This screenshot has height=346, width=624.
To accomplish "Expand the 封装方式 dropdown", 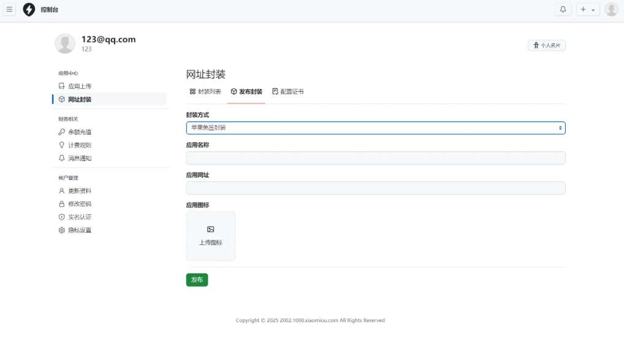I will click(x=375, y=128).
